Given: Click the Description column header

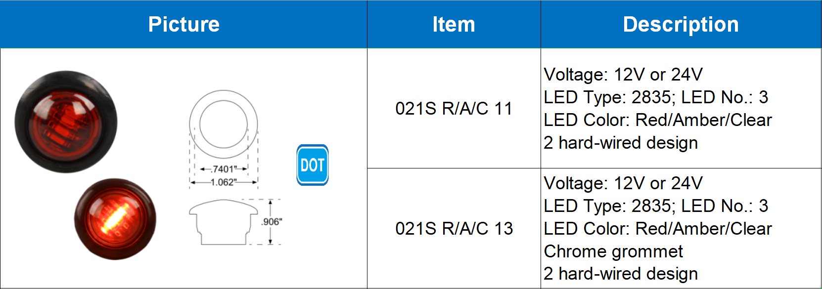Looking at the screenshot, I should [681, 24].
